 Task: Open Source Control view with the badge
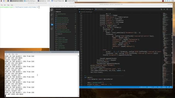[x=52, y=24]
